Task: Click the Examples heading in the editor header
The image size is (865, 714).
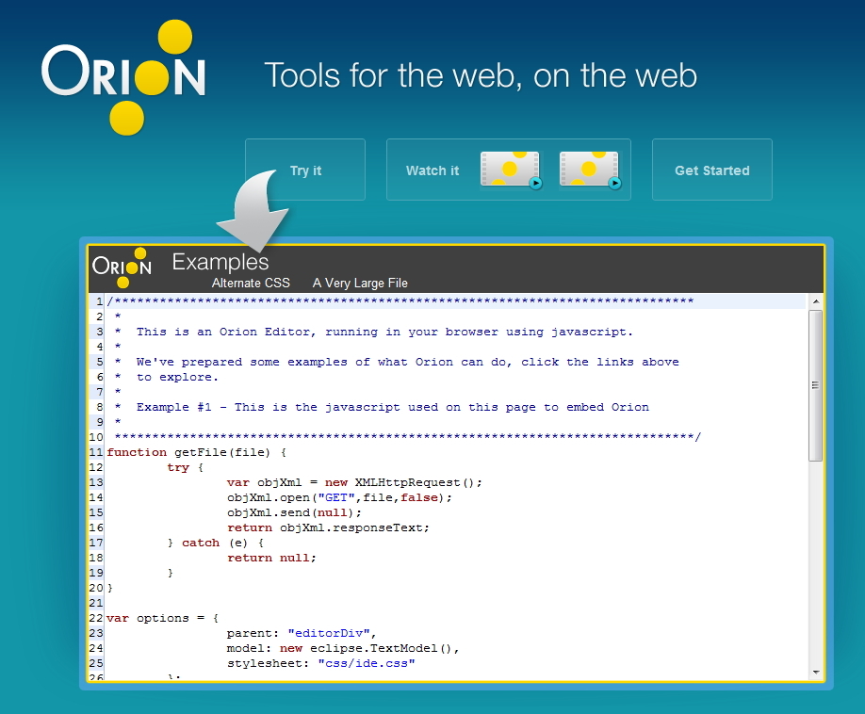Action: (220, 262)
